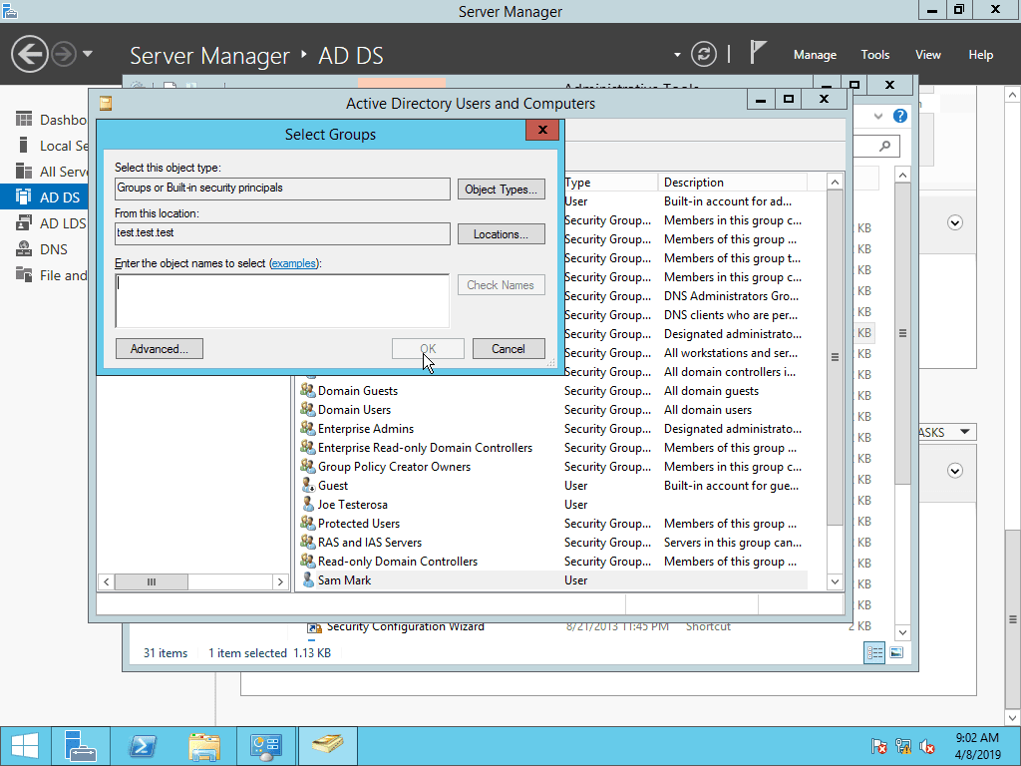Click the Domain Users group icon

click(308, 409)
